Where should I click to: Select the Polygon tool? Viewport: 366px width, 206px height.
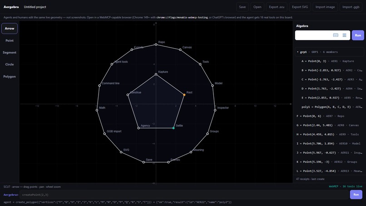(x=10, y=76)
